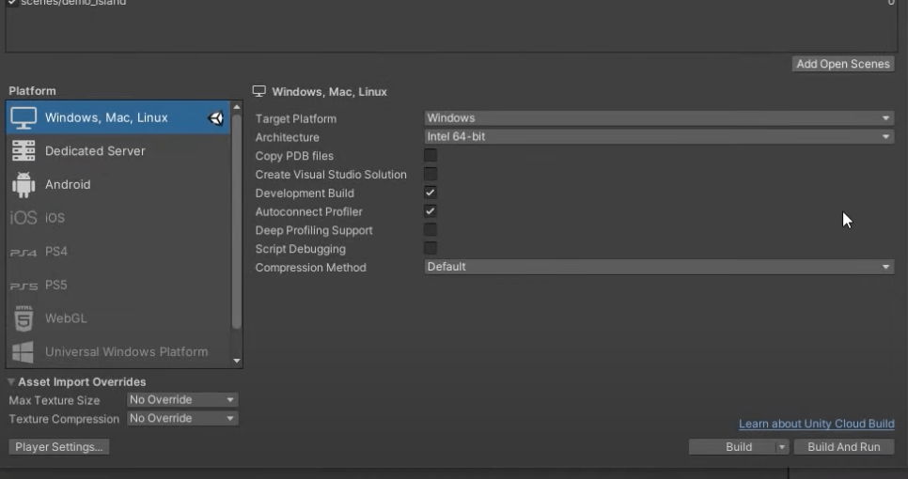Click the Dedicated Server icon

click(23, 151)
